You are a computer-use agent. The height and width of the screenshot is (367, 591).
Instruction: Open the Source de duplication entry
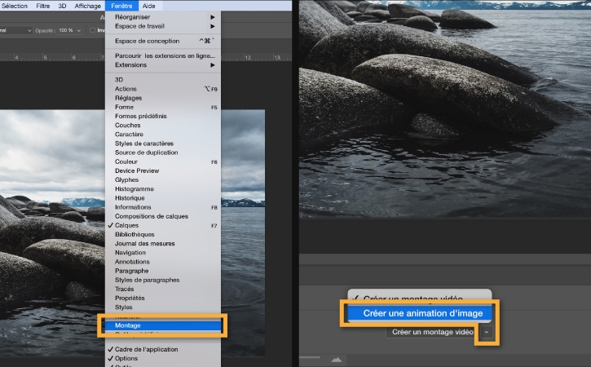coord(163,153)
